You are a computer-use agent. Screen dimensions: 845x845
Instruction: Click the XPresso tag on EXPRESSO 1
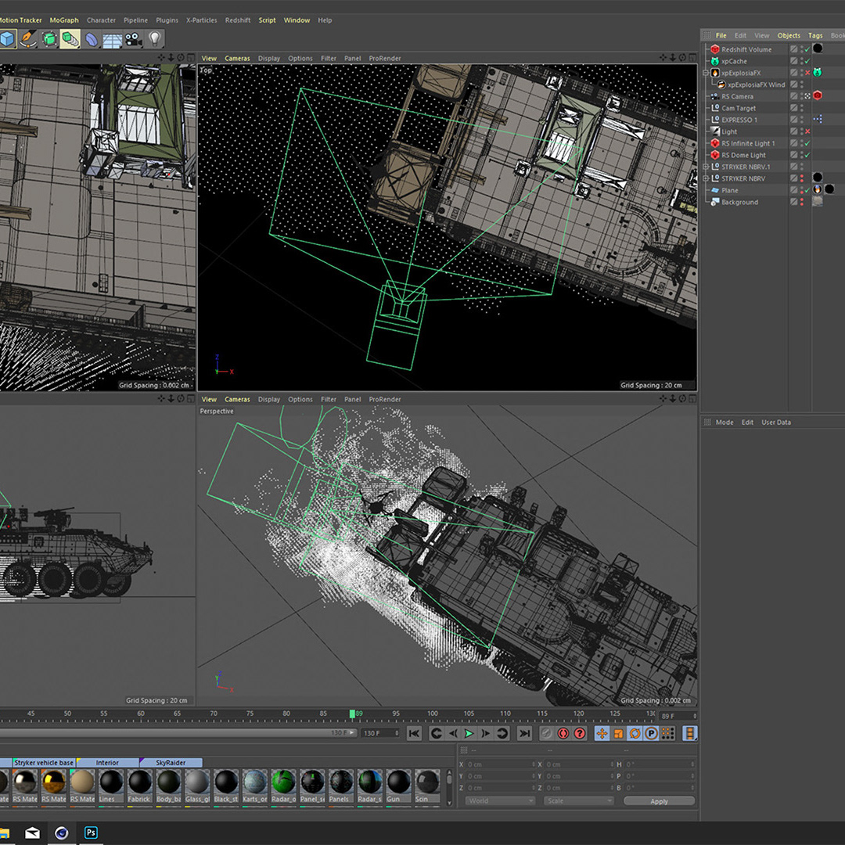click(818, 119)
